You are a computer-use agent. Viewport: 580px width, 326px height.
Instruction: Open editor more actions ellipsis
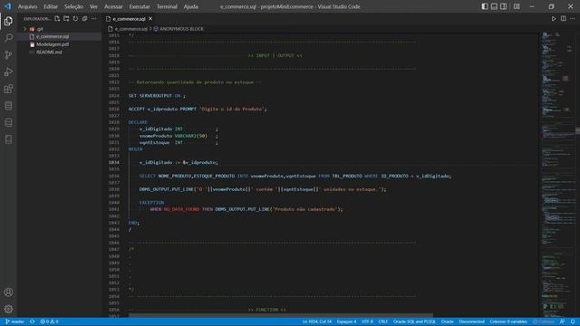pyautogui.click(x=573, y=18)
